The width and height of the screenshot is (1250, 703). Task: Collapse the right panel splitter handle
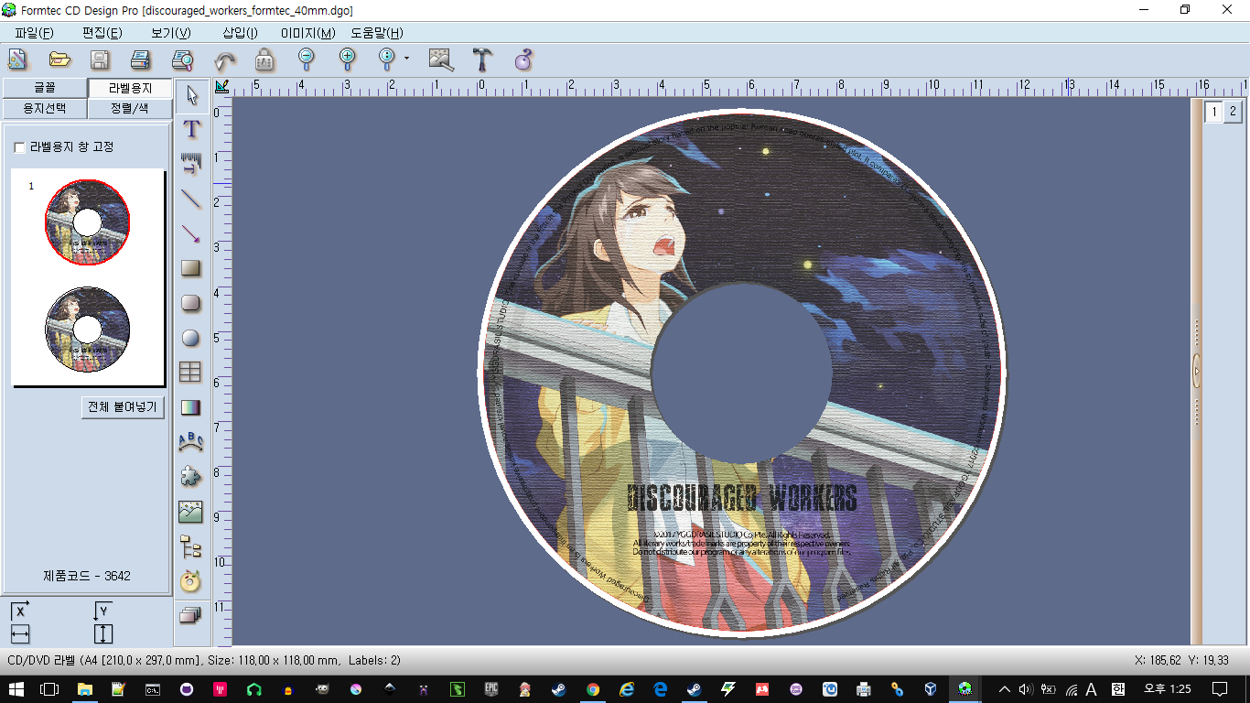click(1196, 372)
